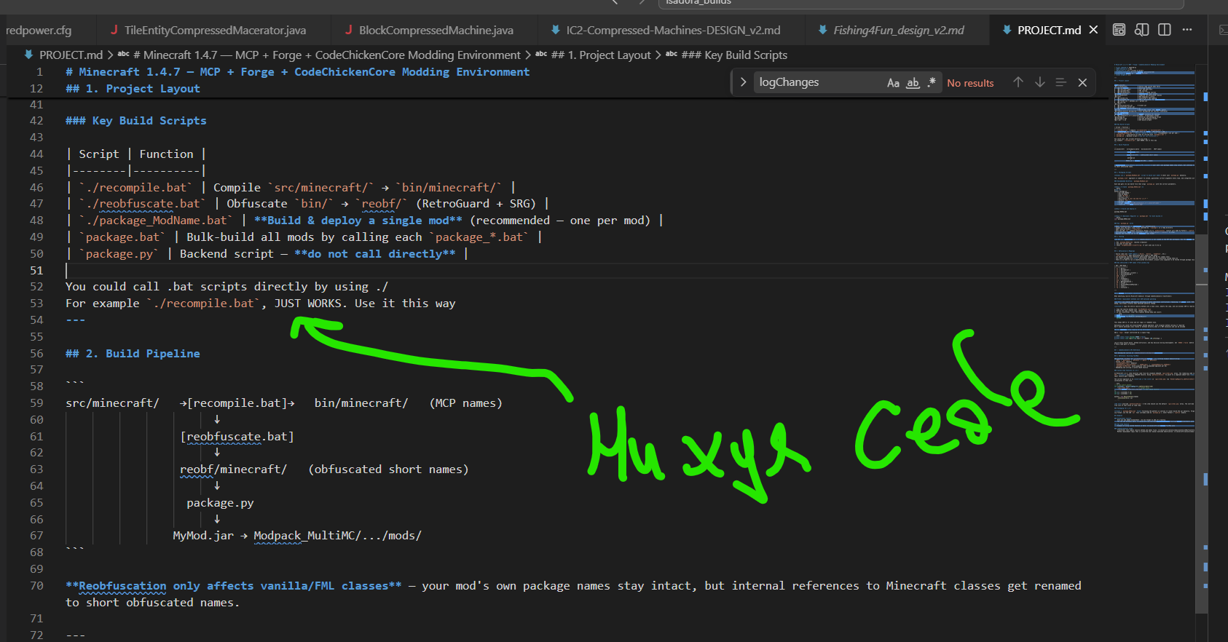
Task: Click the sticky header '# Minecraft 1.4.7' line
Action: point(297,72)
